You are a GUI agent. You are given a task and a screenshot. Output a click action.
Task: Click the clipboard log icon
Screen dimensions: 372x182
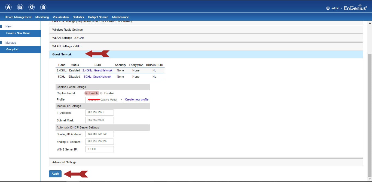(43, 7)
